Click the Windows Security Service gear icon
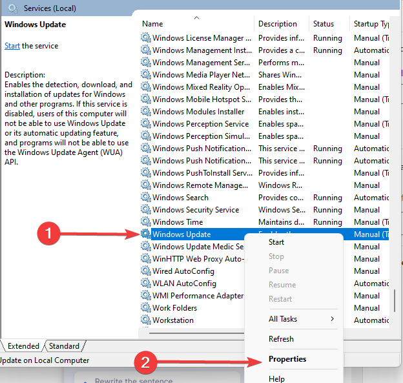Screen dimensions: 403x383 coord(146,209)
